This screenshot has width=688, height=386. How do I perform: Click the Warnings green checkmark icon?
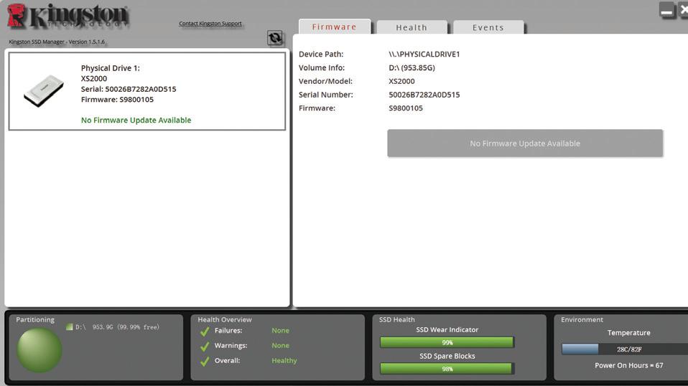pyautogui.click(x=205, y=346)
